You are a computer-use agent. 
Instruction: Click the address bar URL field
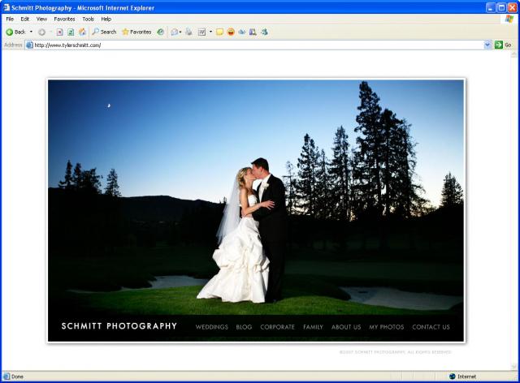(244, 45)
